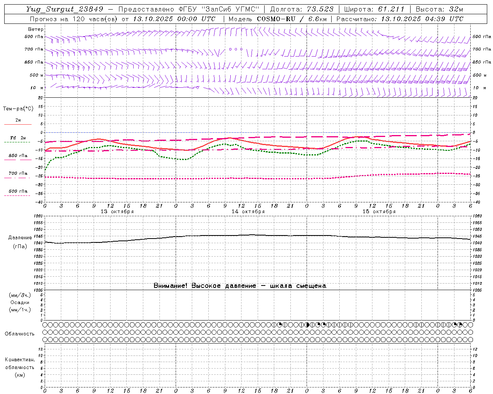Click the Тем-ра(°C) axis title
The height and width of the screenshot is (394, 493).
coord(18,109)
